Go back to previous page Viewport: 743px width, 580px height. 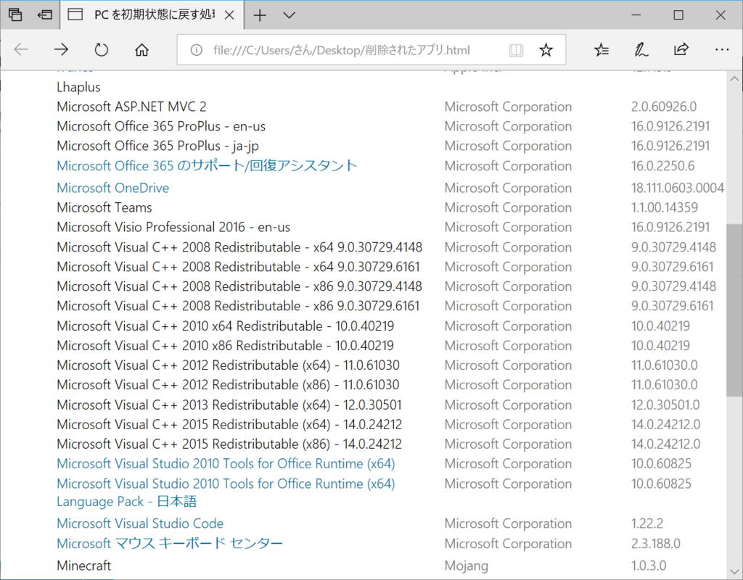click(21, 49)
